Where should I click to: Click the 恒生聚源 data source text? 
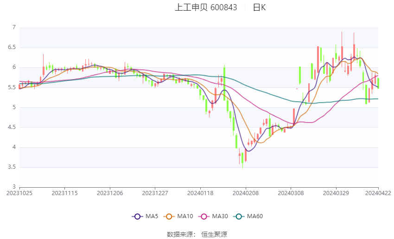click(x=214, y=234)
